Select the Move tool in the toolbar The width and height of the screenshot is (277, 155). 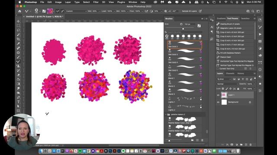point(18,21)
